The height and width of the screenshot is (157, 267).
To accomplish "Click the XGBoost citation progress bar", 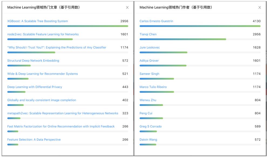I will 68,26.
